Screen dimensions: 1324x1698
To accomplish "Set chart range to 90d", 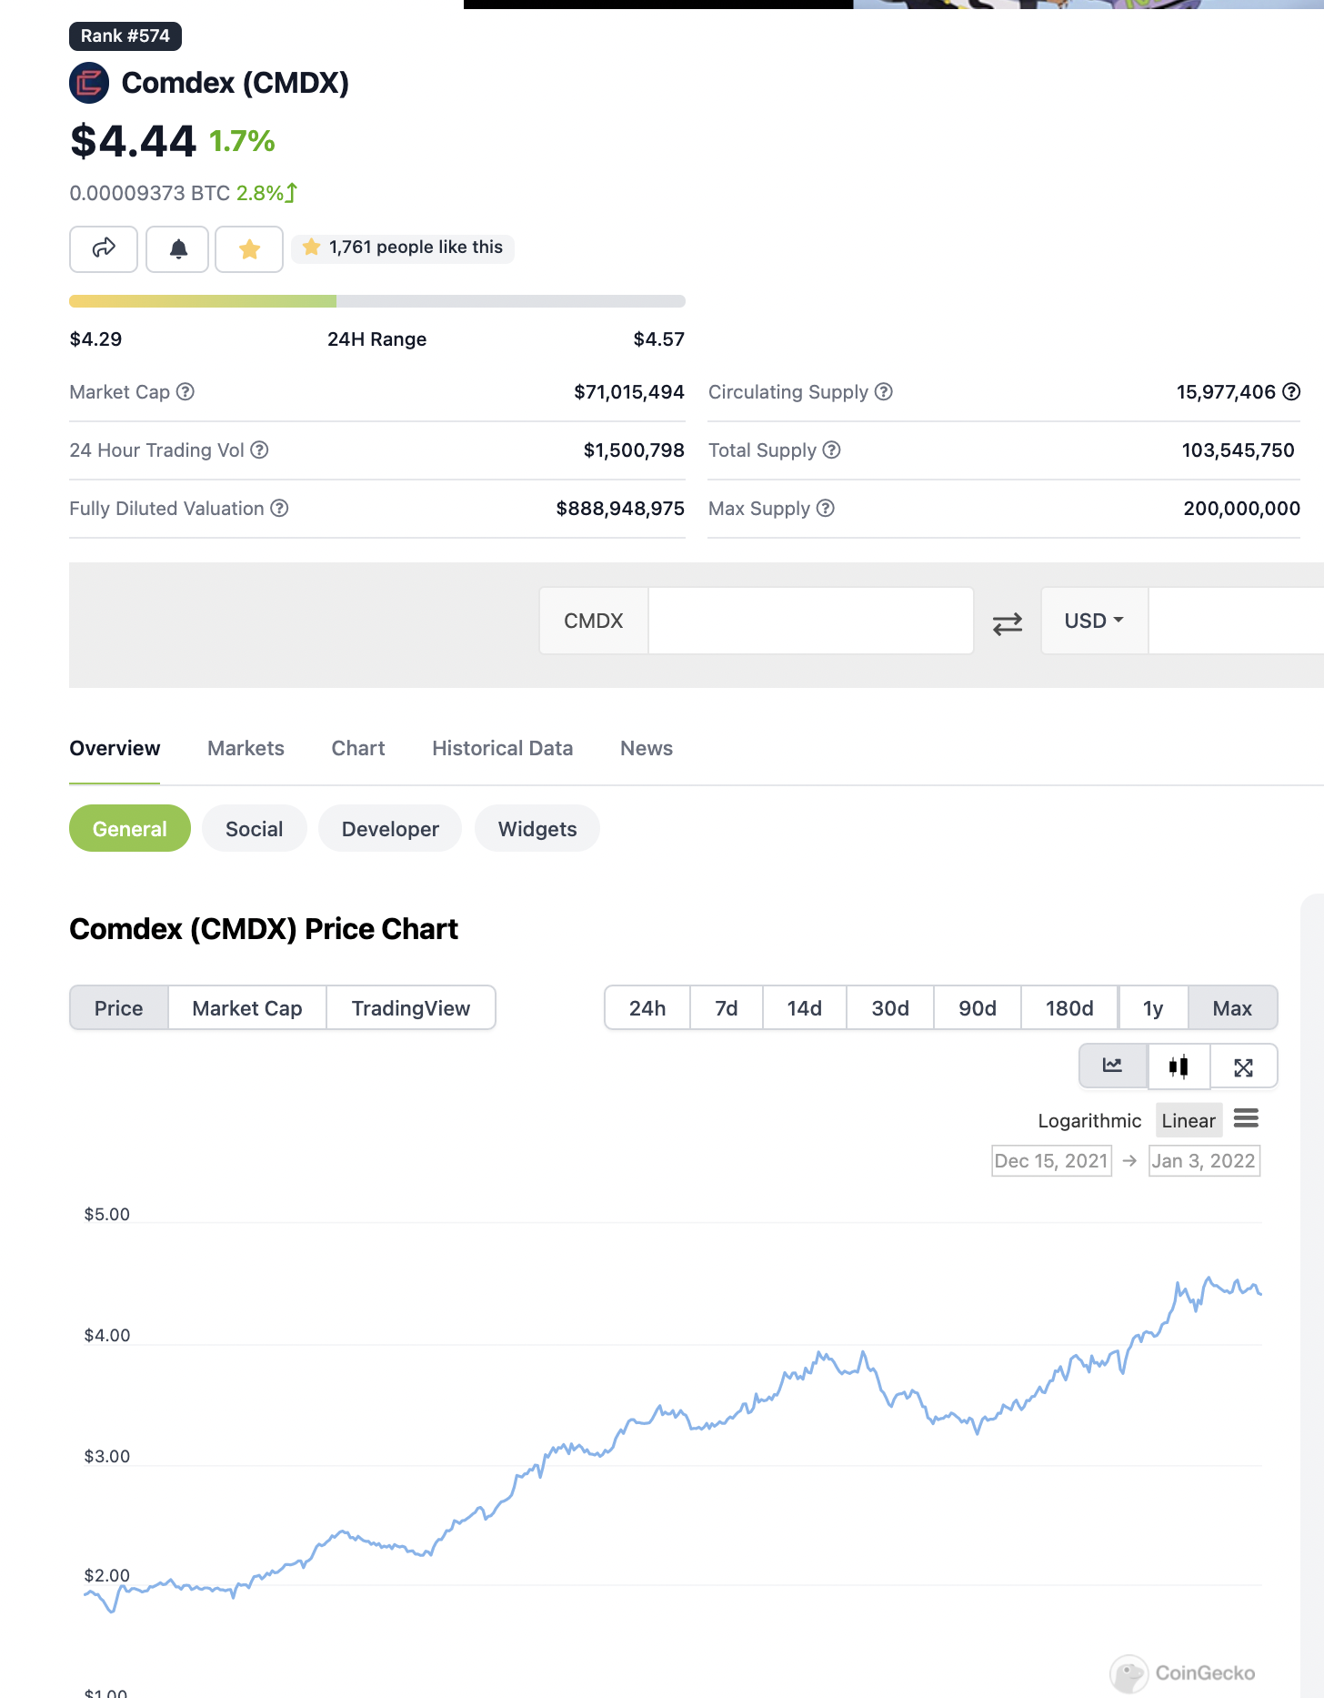I will (x=978, y=1008).
